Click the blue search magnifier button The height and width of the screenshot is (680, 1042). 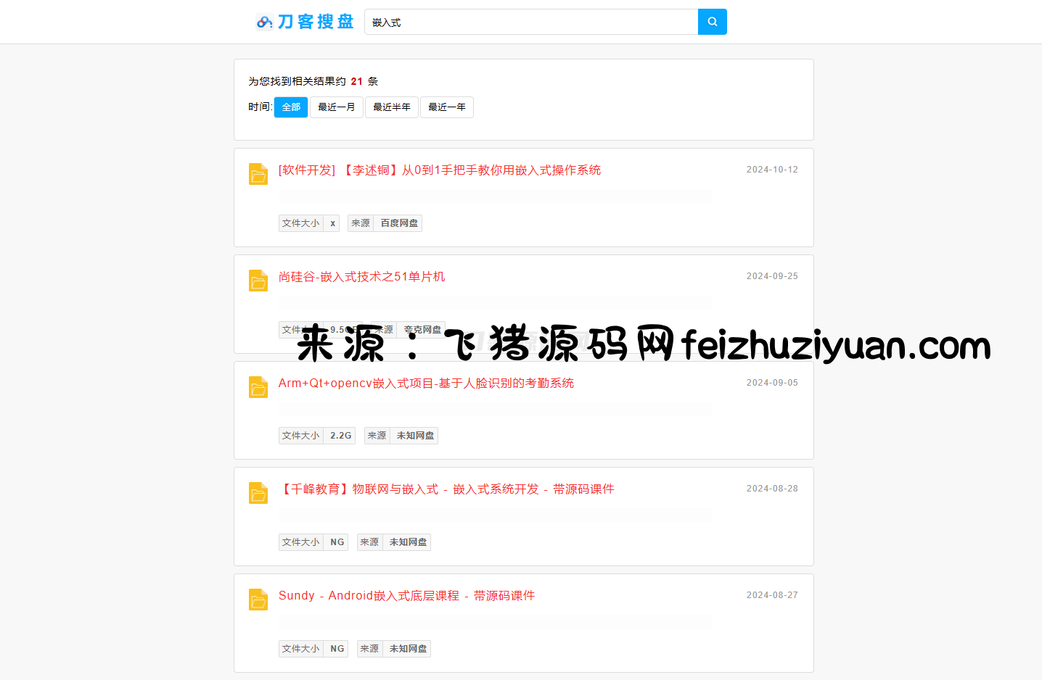tap(712, 22)
